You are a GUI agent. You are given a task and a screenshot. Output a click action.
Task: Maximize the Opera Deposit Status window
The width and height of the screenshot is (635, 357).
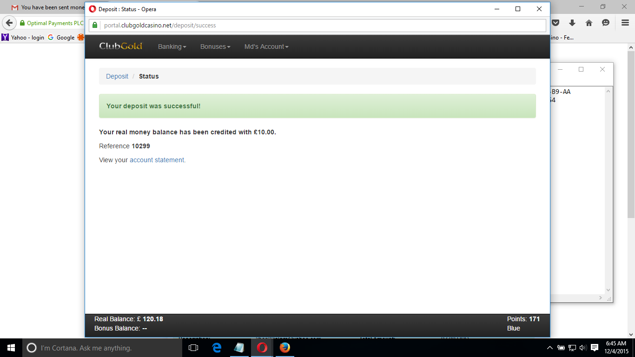coord(518,9)
